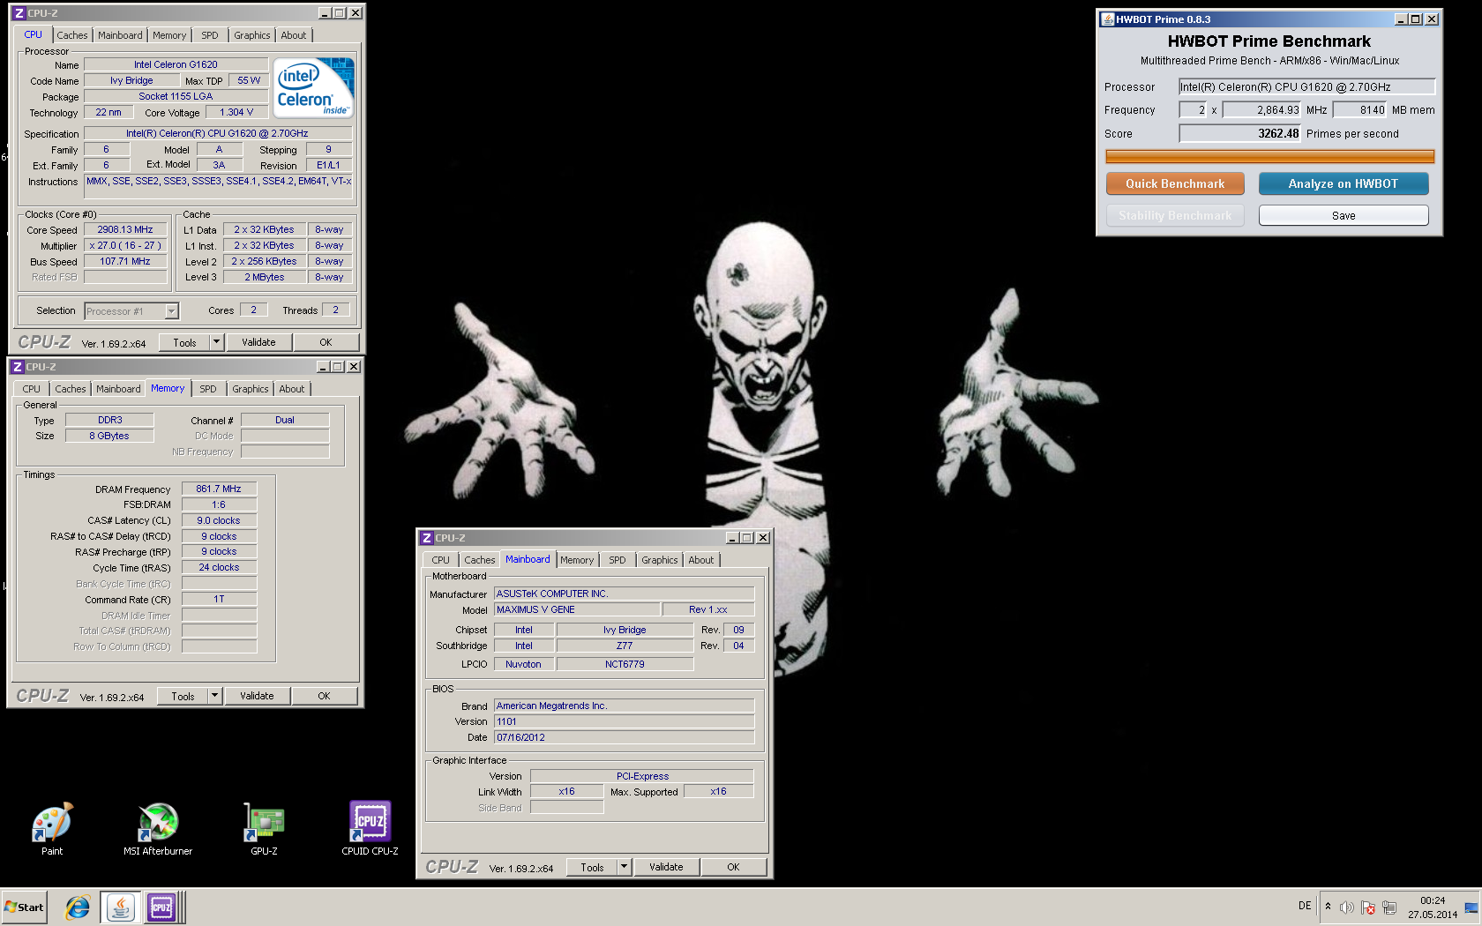Open the Paint desktop shortcut
1482x926 pixels.
tap(52, 827)
